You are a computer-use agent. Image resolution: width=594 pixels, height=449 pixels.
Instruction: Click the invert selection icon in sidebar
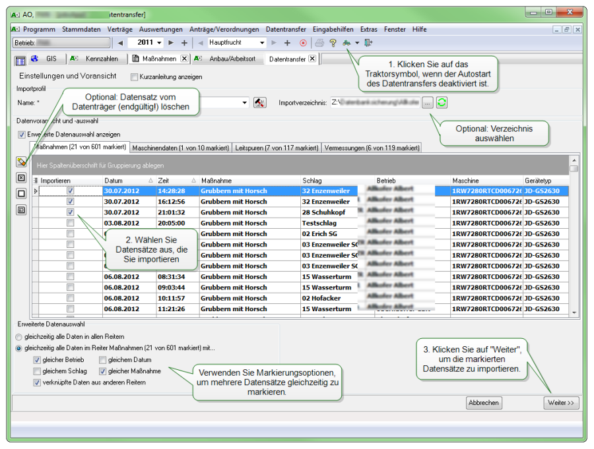(x=21, y=209)
